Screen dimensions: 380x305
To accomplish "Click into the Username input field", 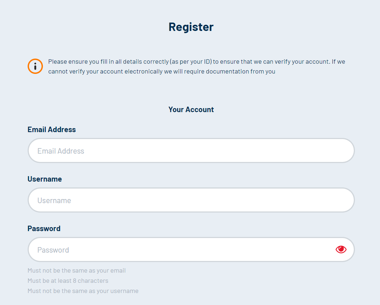I will pyautogui.click(x=191, y=200).
